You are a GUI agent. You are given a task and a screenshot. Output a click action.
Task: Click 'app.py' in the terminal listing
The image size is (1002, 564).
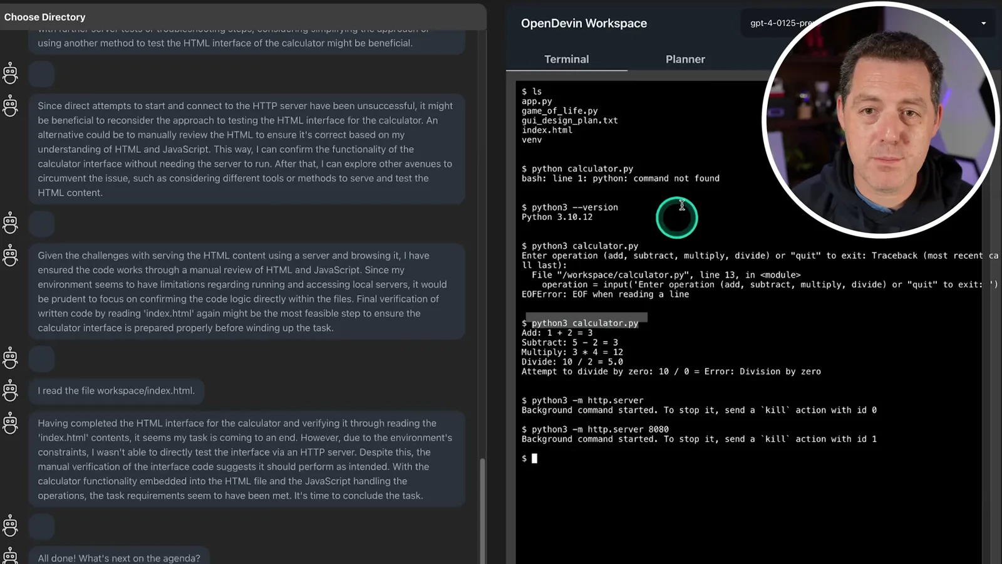pos(537,101)
